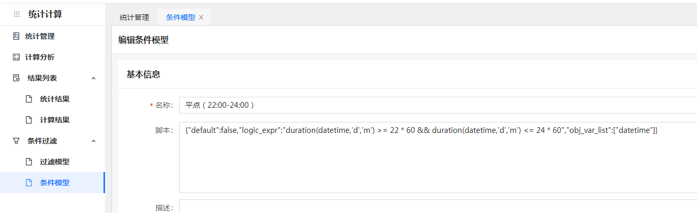Click the file icon beside 过滤模型
Image resolution: width=697 pixels, height=213 pixels.
(x=29, y=162)
